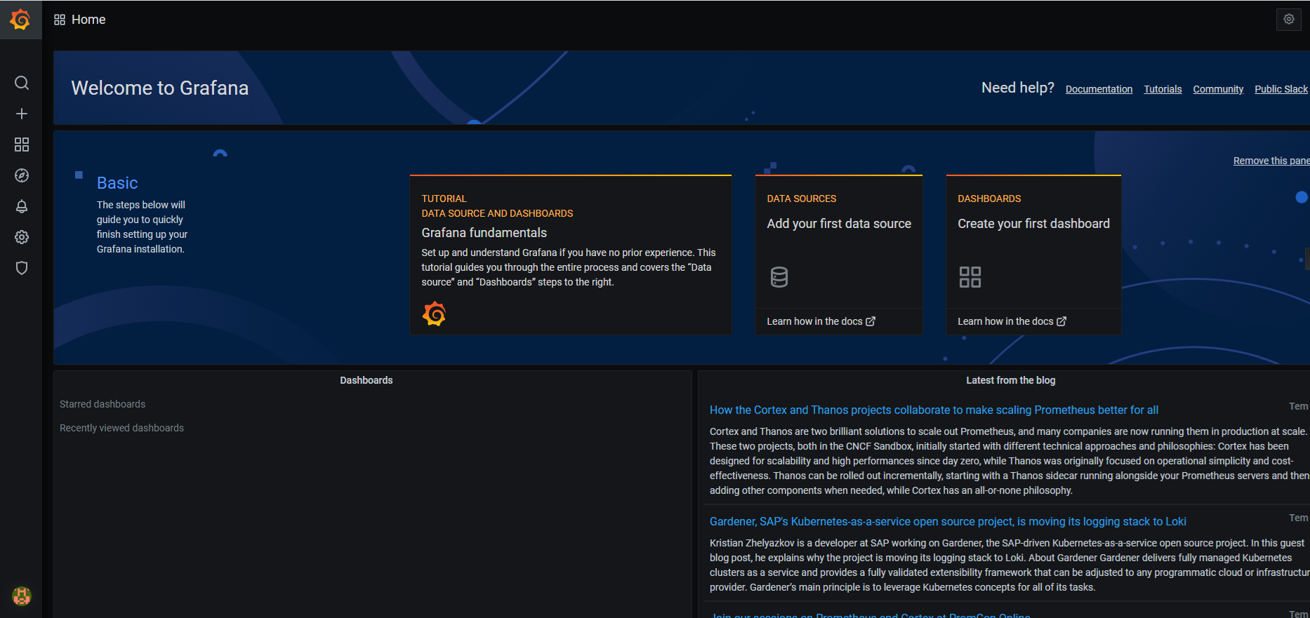The width and height of the screenshot is (1310, 618).
Task: Click the Dashboards panel title
Action: pyautogui.click(x=366, y=380)
